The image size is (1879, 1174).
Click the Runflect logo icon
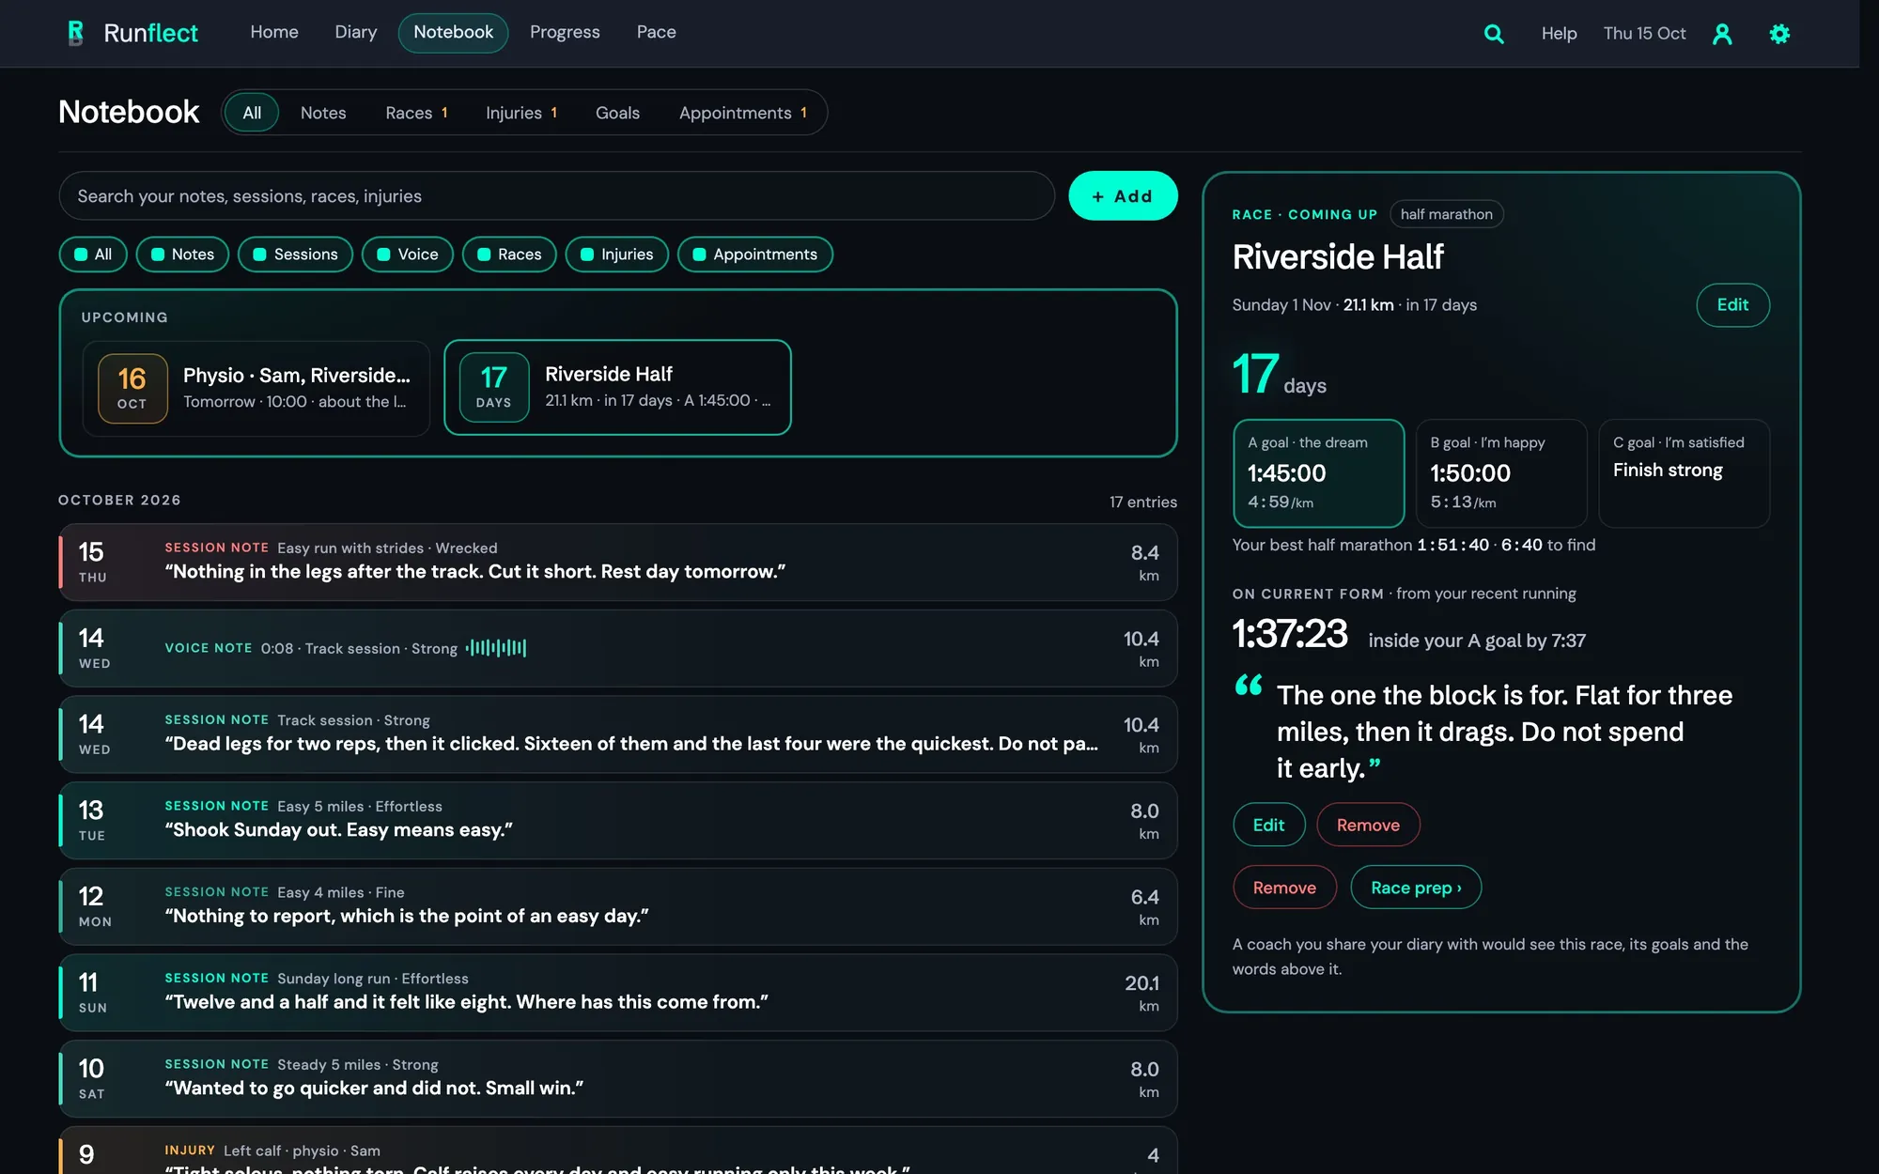[x=75, y=33]
